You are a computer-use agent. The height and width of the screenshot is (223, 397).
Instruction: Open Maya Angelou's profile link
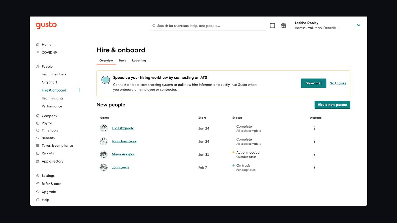pyautogui.click(x=123, y=154)
